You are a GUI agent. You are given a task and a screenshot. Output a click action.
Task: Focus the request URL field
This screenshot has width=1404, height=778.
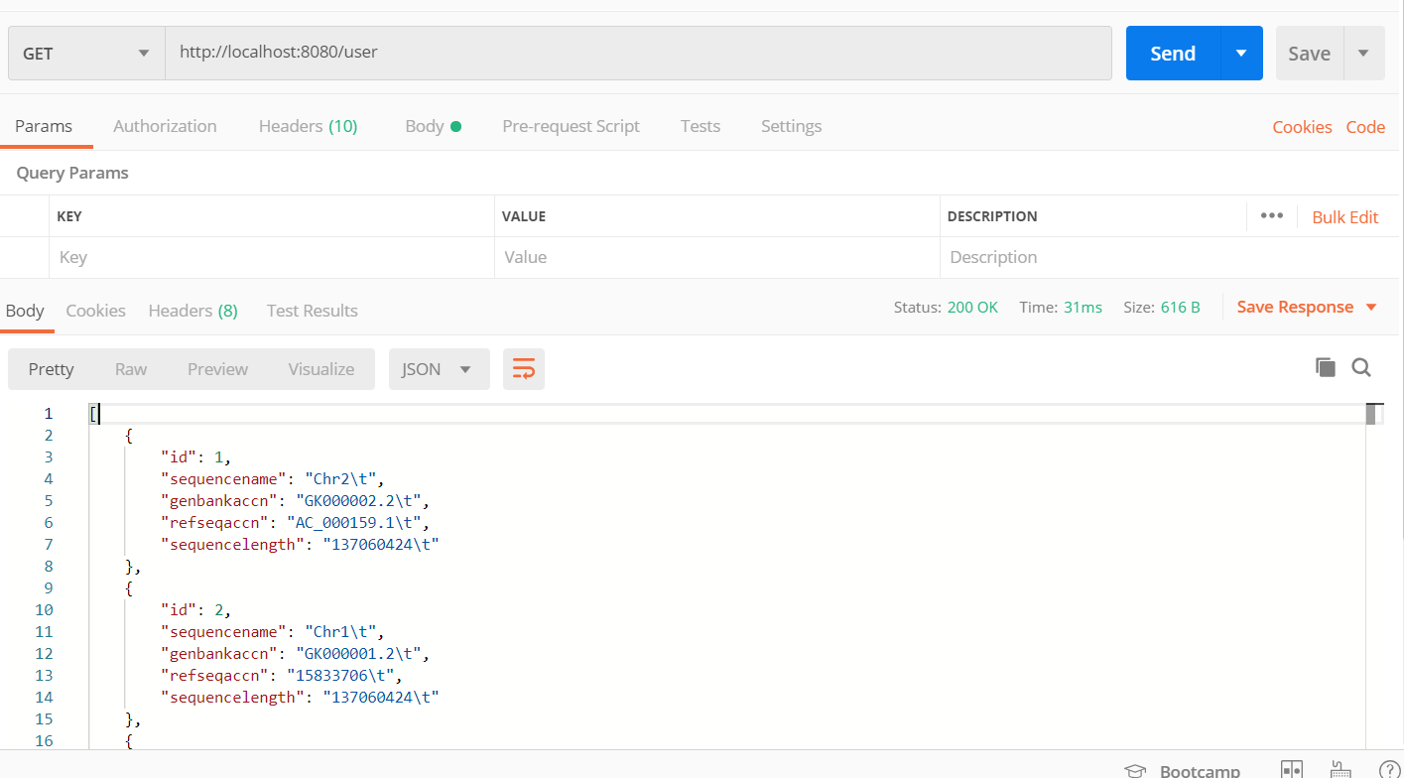pos(638,54)
